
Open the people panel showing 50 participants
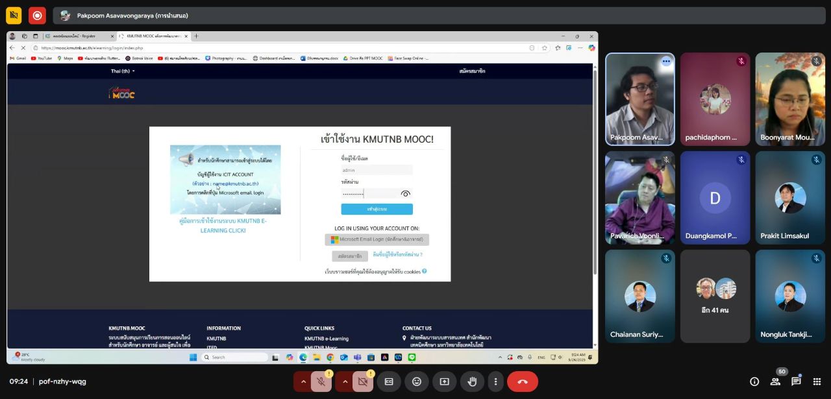point(775,381)
